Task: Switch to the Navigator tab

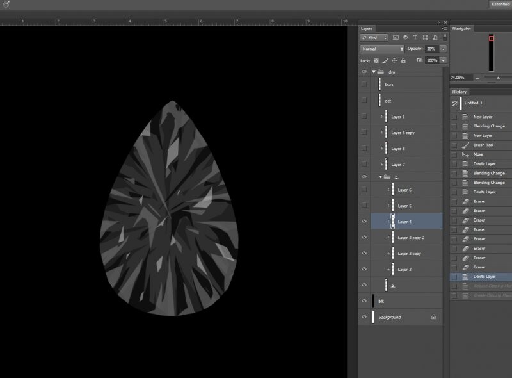Action: tap(461, 28)
